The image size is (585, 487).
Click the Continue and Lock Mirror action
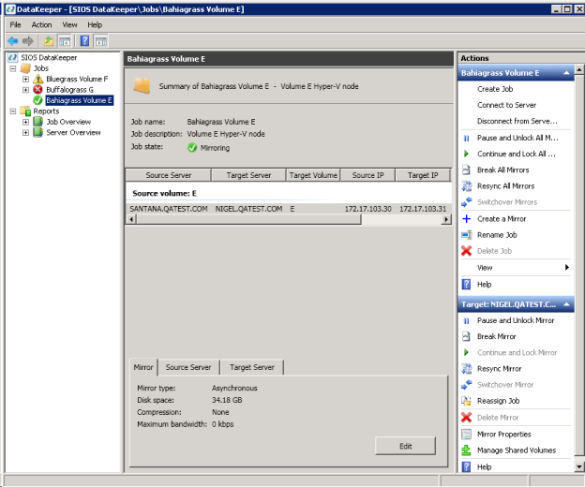(517, 352)
